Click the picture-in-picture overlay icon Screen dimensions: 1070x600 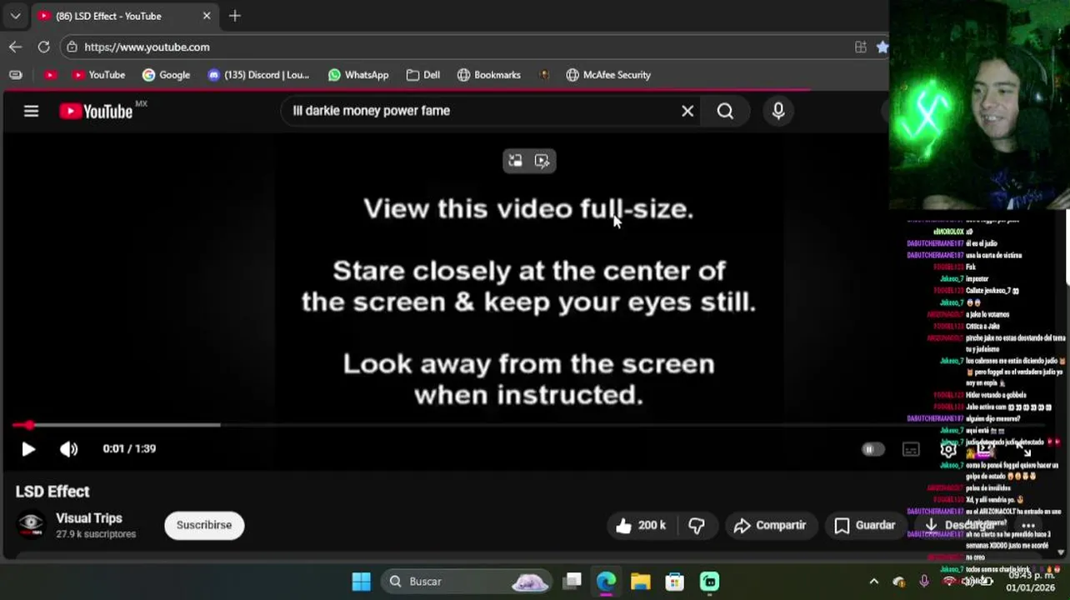515,161
